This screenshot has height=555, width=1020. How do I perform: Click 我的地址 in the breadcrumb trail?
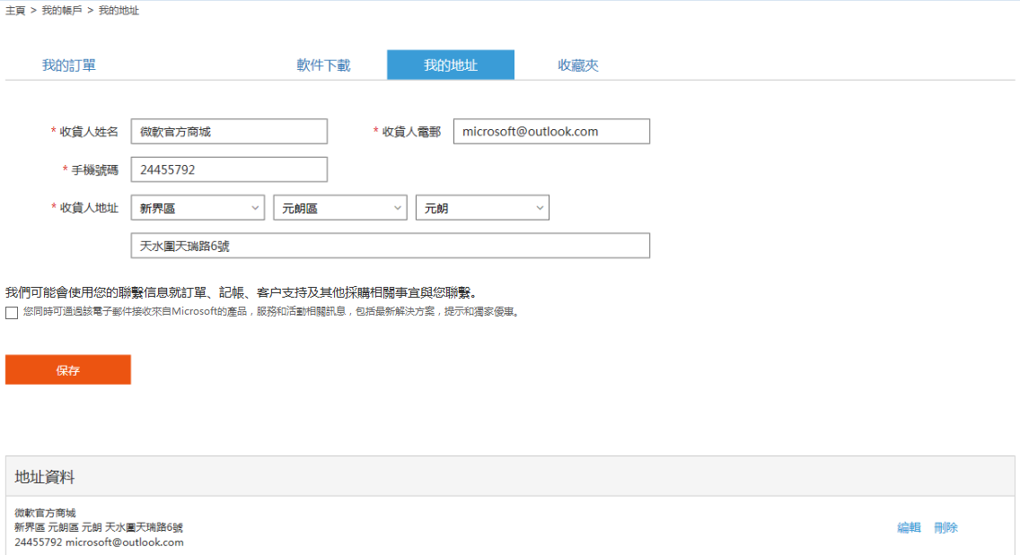tap(119, 11)
